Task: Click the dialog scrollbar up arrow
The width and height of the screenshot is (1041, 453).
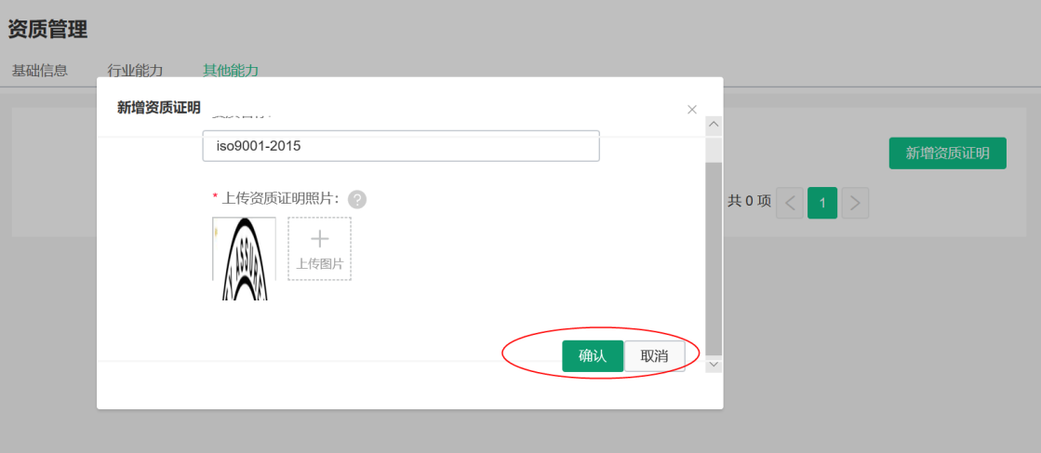Action: coord(714,125)
